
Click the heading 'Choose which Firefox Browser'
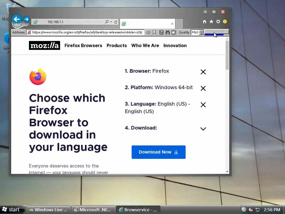coord(68,123)
